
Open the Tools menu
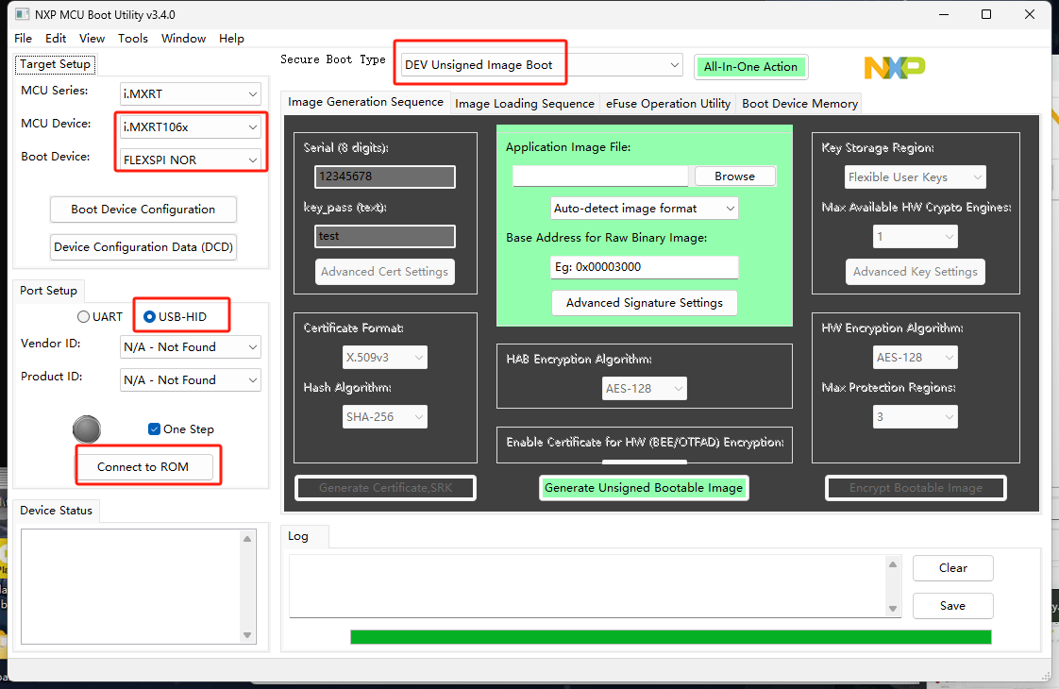coord(133,39)
